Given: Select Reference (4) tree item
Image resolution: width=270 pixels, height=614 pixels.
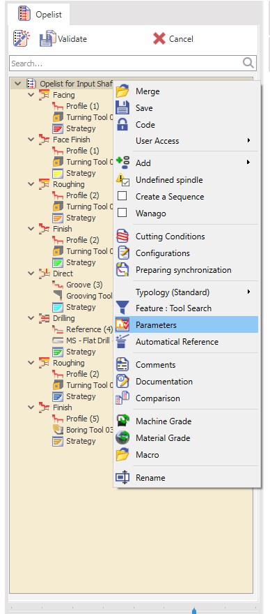Looking at the screenshot, I should pos(90,329).
